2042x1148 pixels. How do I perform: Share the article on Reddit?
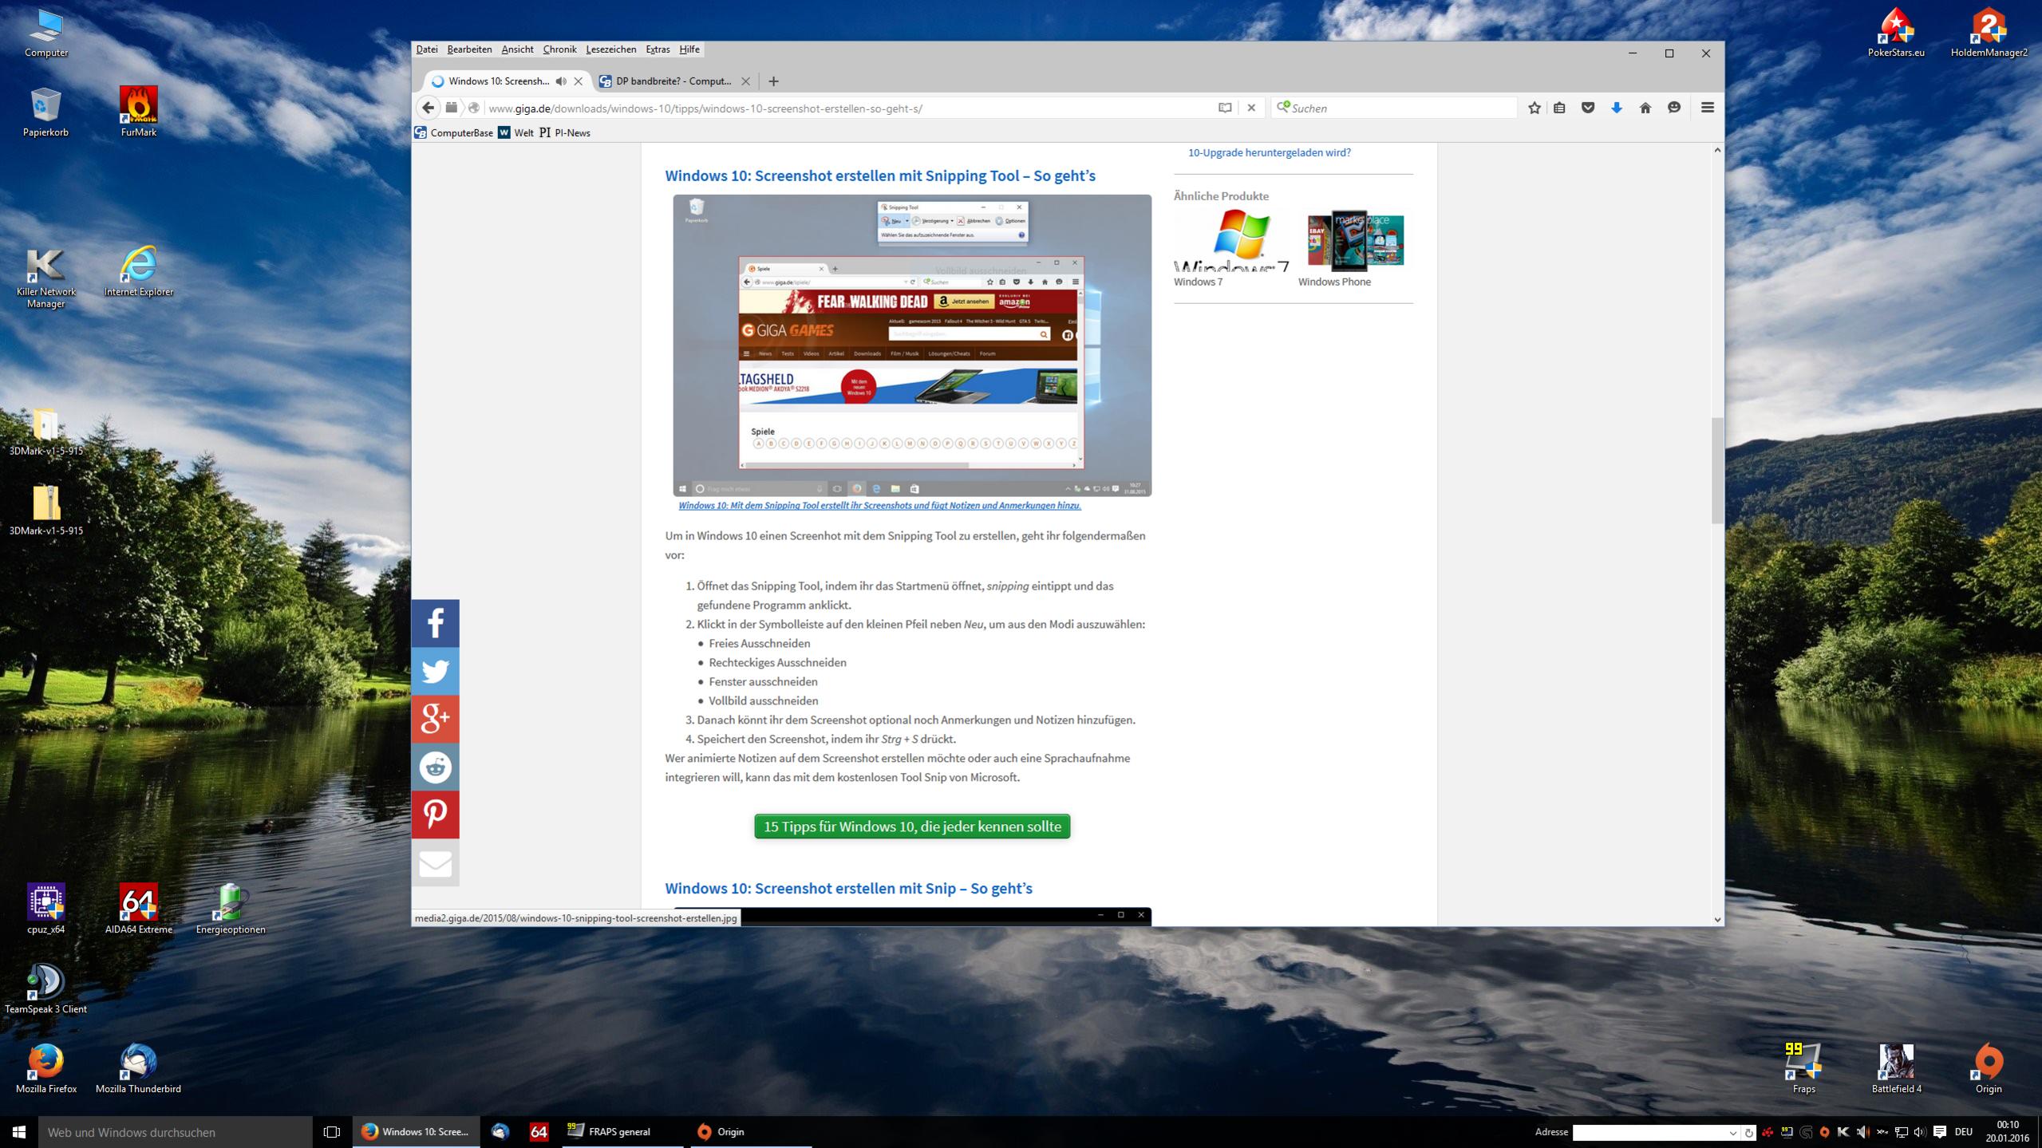tap(435, 767)
